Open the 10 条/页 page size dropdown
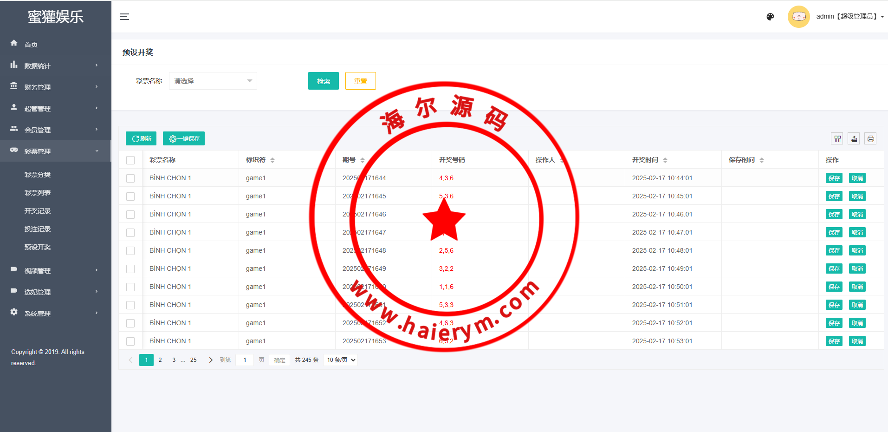The height and width of the screenshot is (432, 888). pyautogui.click(x=341, y=360)
